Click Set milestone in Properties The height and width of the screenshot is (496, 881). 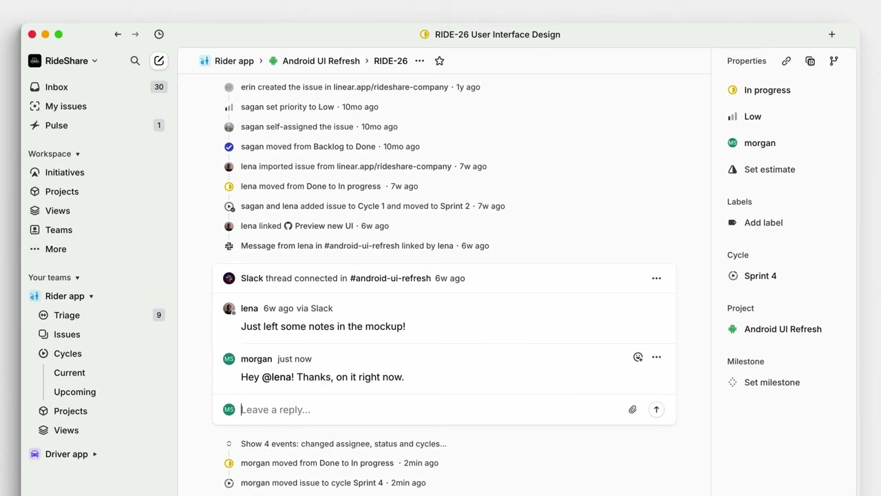click(764, 382)
